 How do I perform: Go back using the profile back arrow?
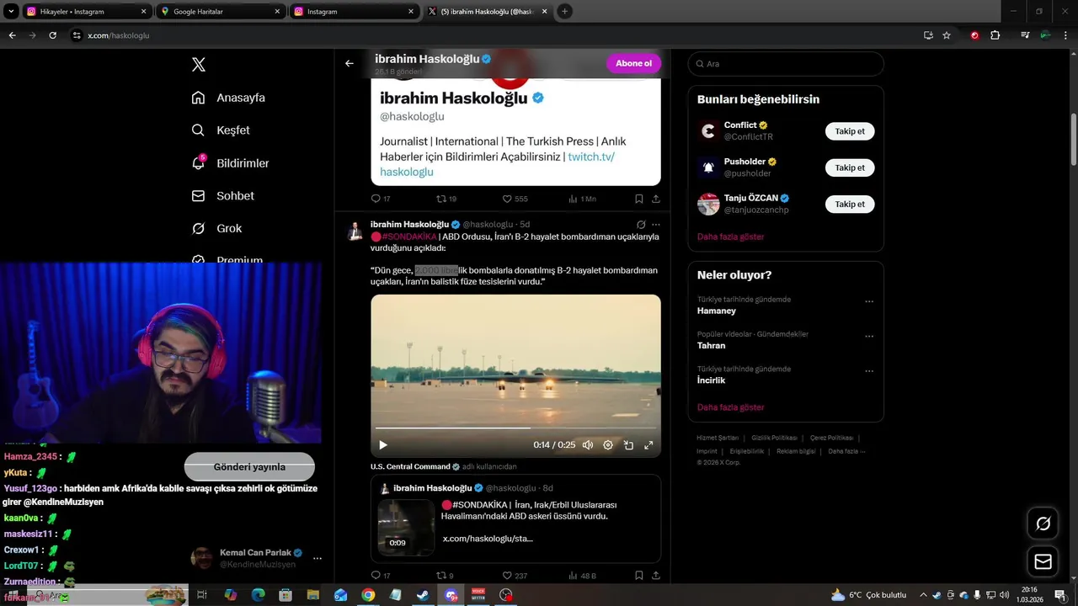pos(350,63)
